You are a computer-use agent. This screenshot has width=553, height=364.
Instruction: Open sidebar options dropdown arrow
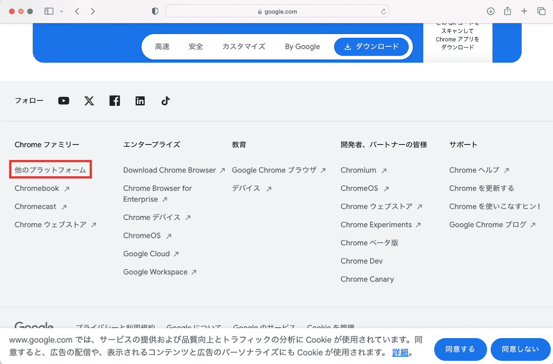coord(62,12)
